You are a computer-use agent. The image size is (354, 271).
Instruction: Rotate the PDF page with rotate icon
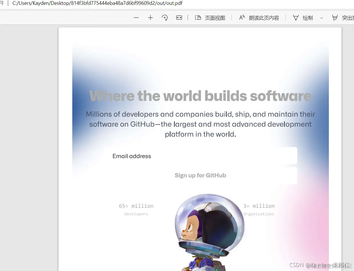pos(165,18)
